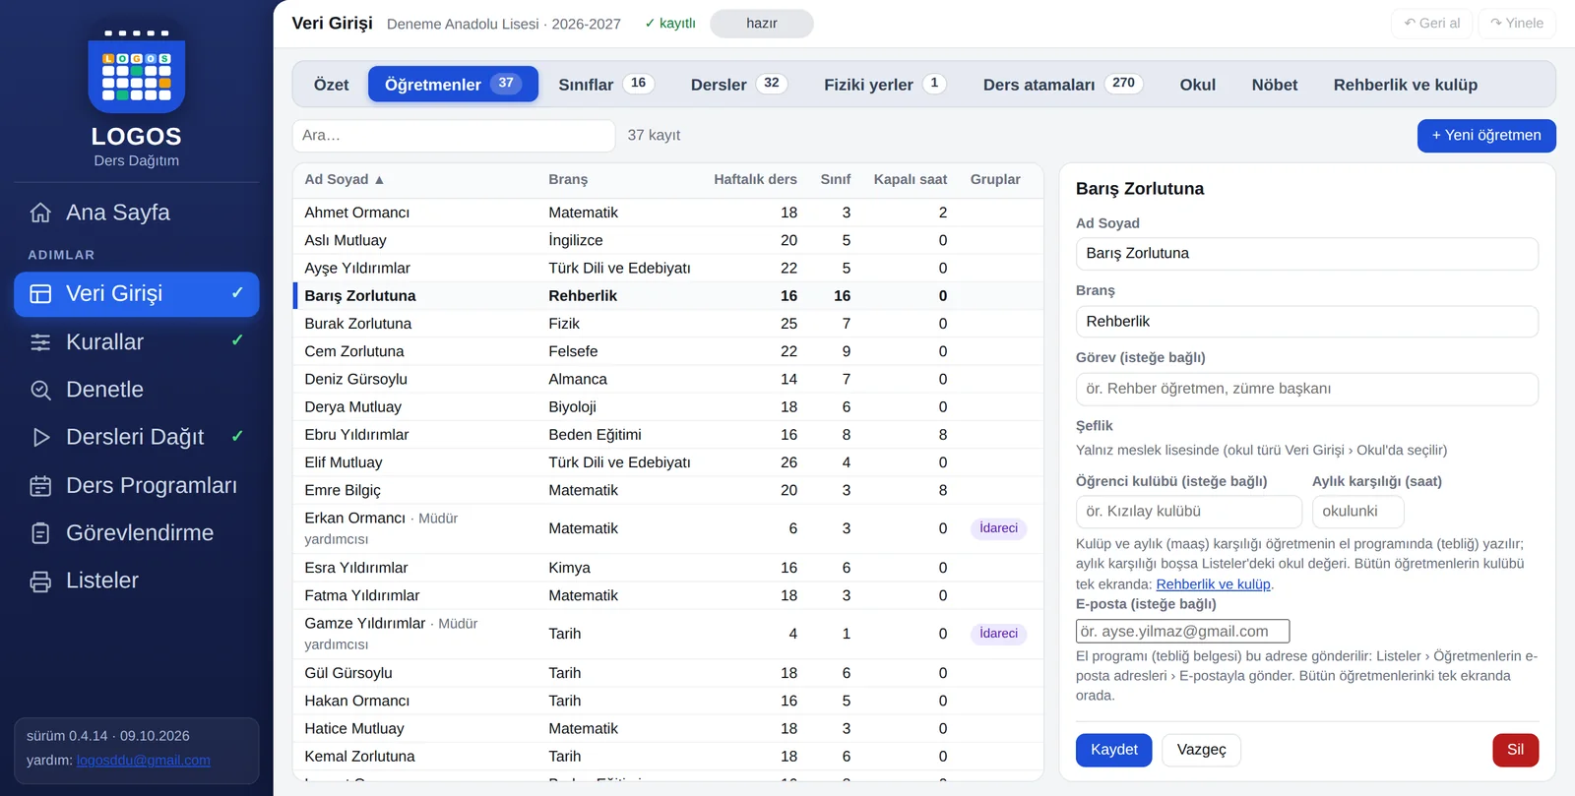
Task: Select the Ebru Yıldırımlar row
Action: click(668, 435)
